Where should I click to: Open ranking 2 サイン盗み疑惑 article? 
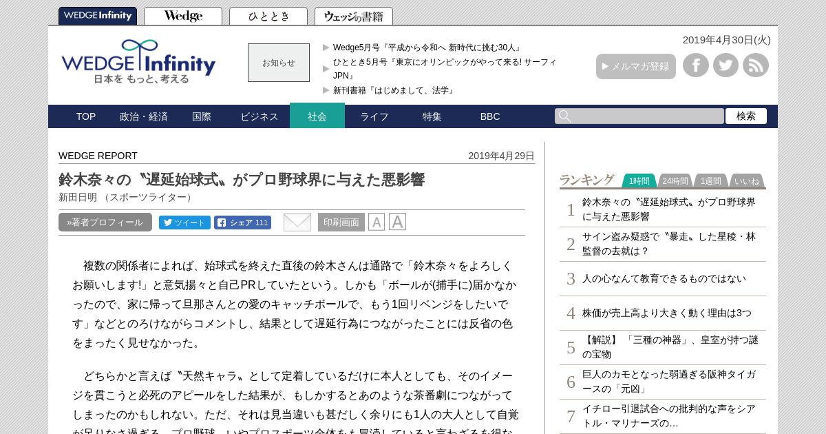point(669,243)
